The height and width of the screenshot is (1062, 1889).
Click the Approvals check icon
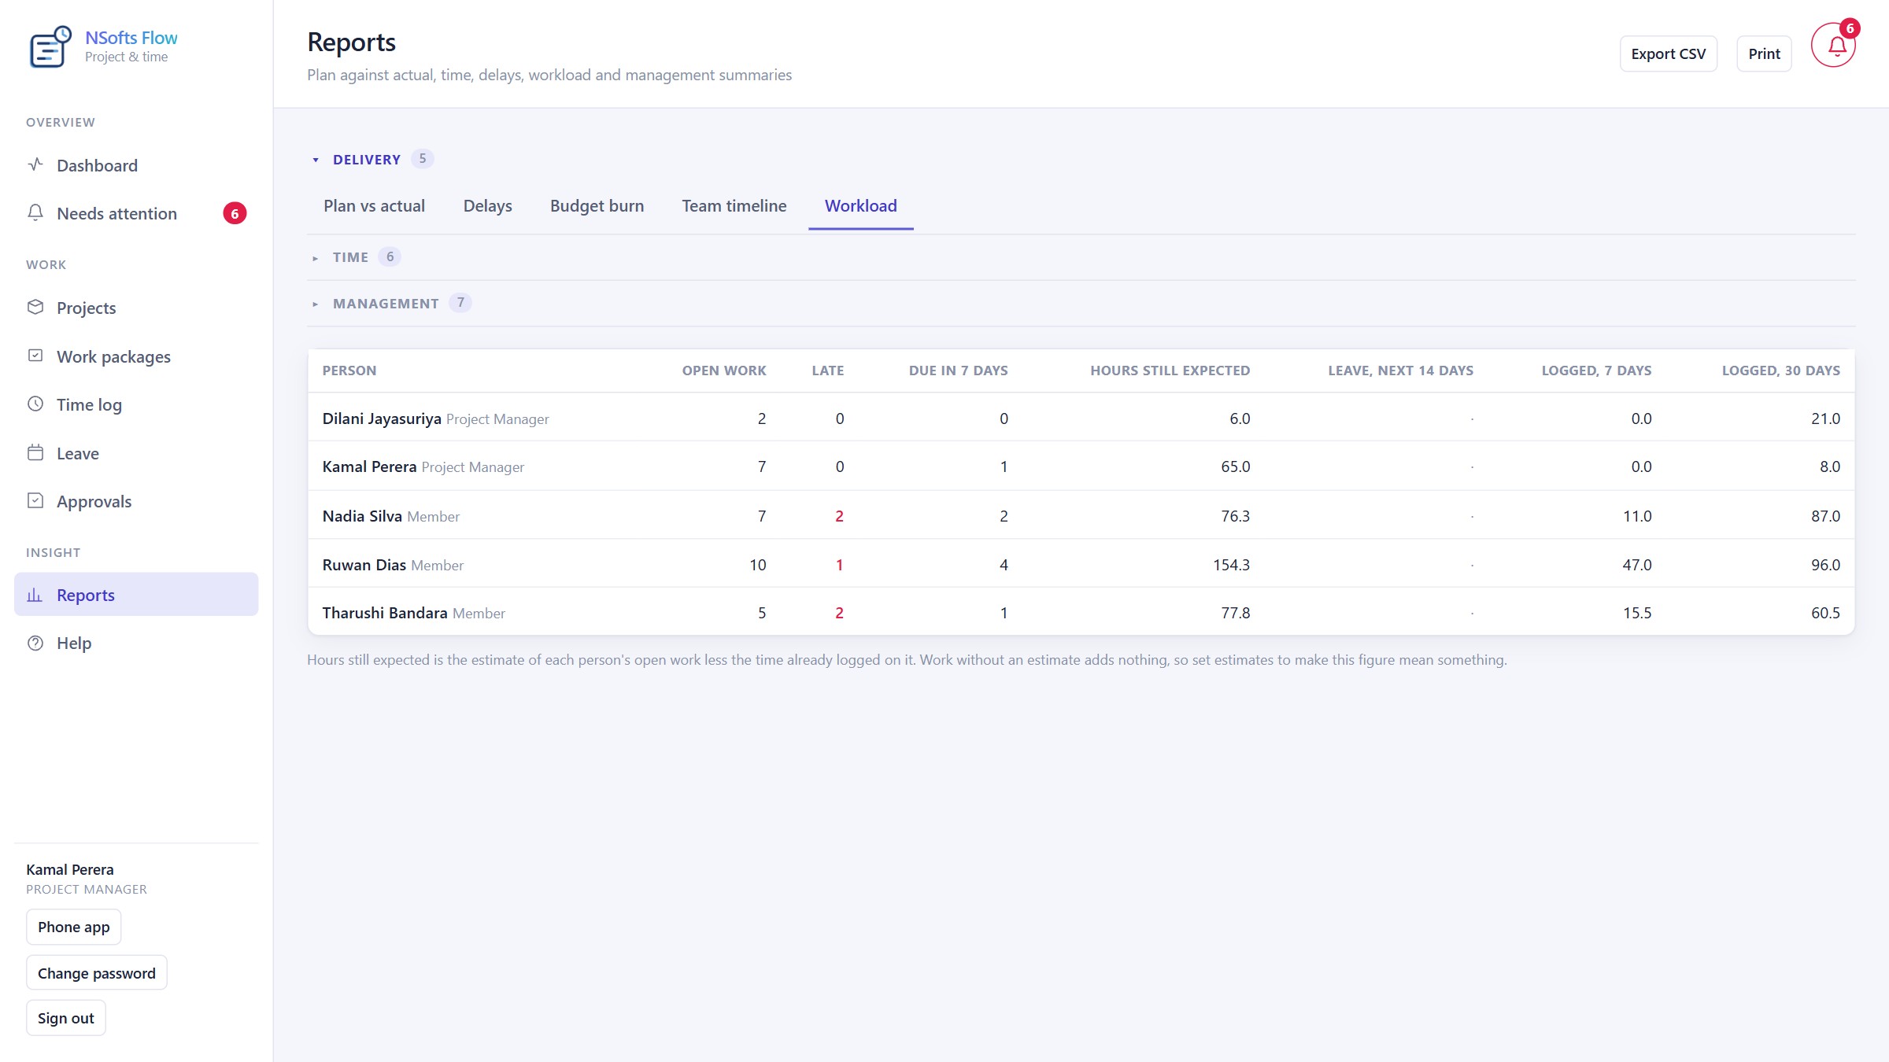click(x=35, y=500)
